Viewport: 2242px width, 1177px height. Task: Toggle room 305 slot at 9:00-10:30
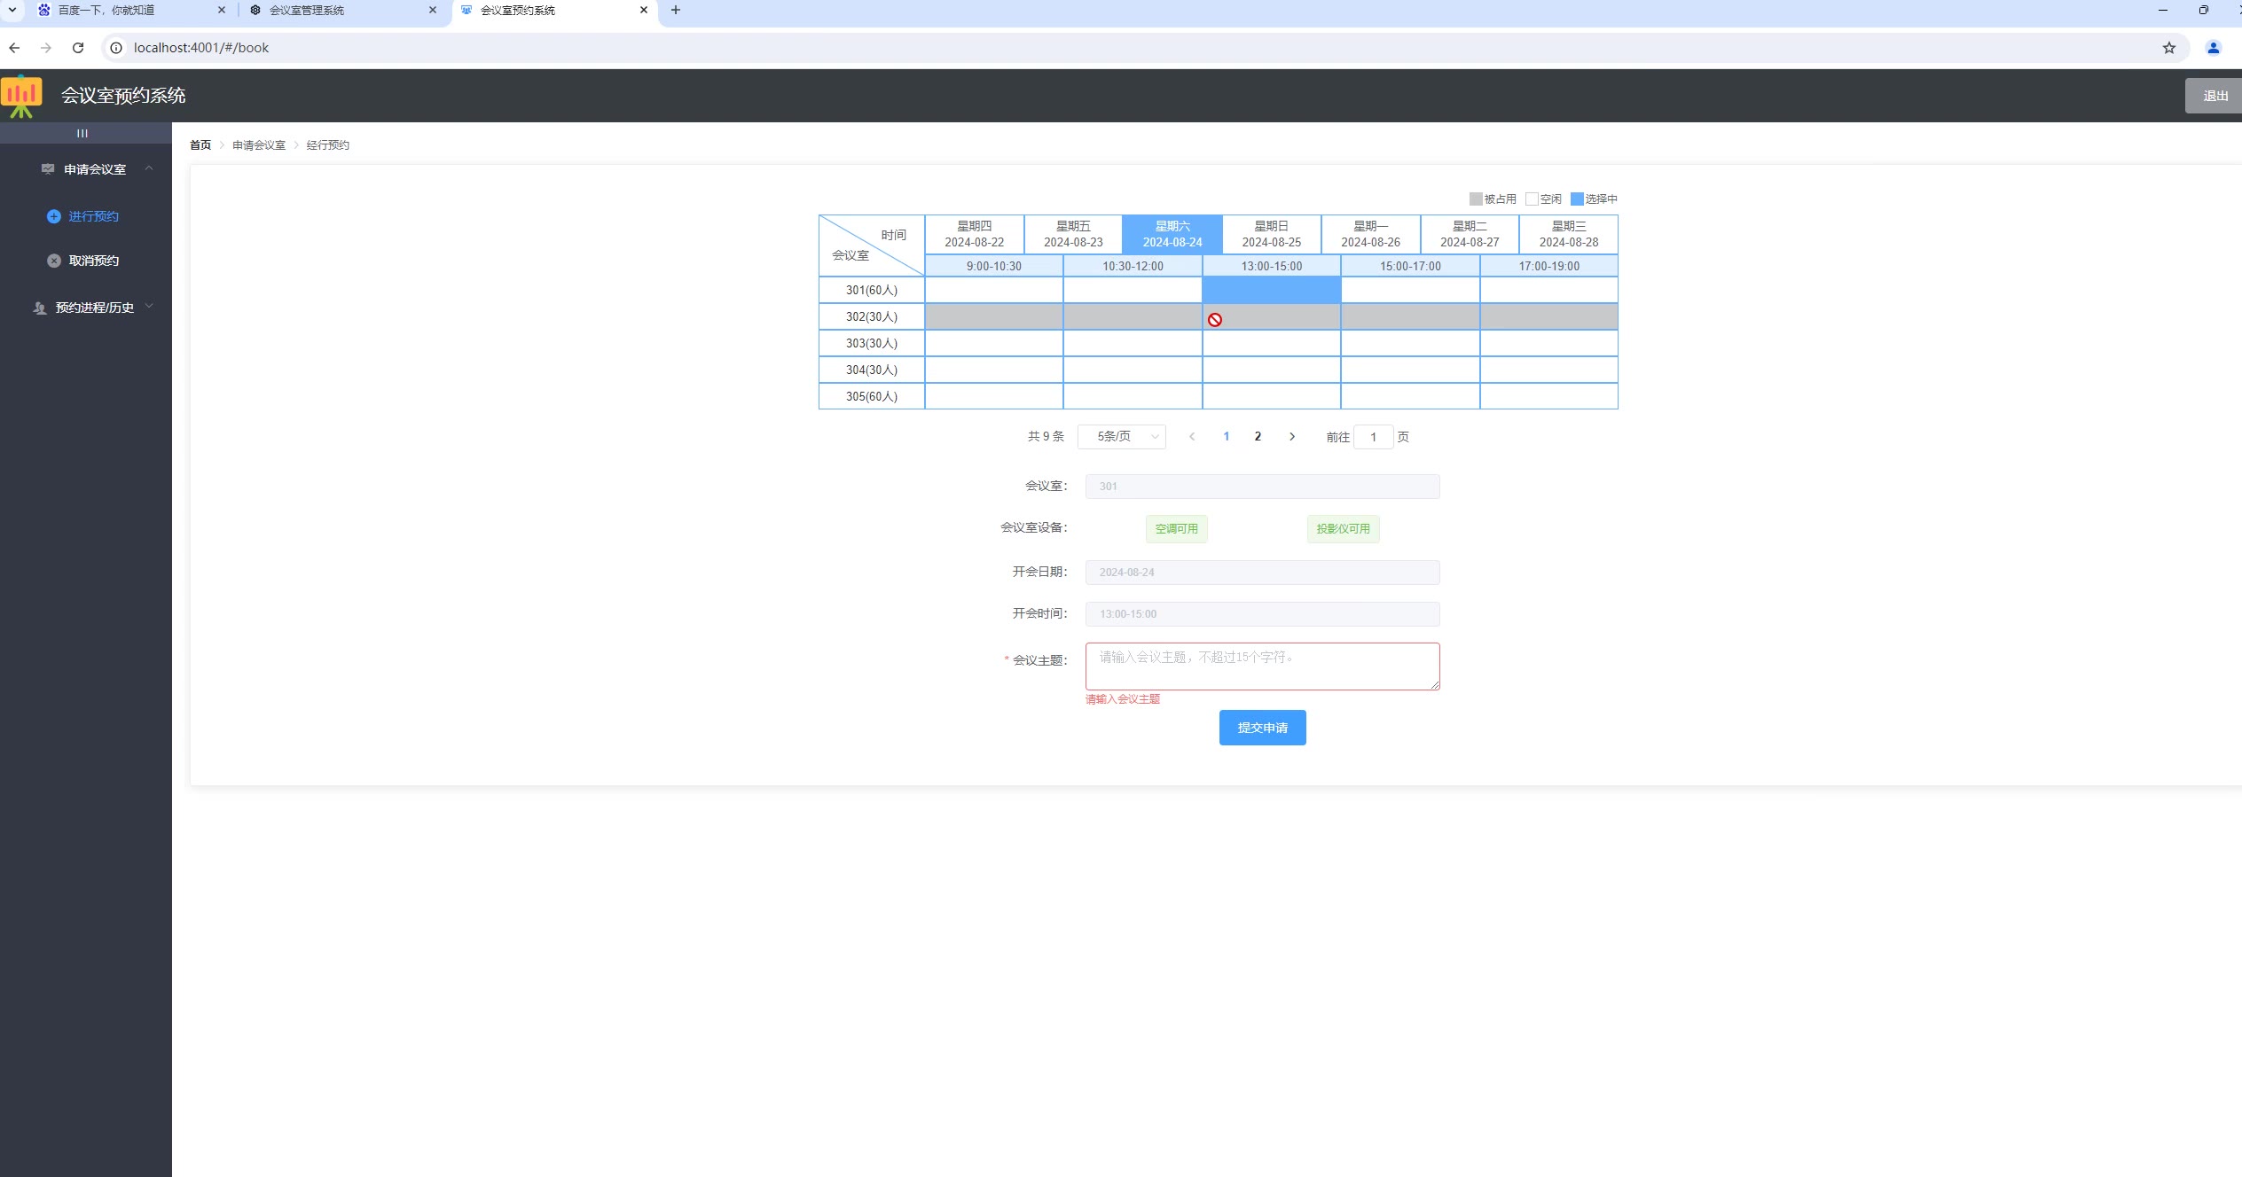(993, 396)
